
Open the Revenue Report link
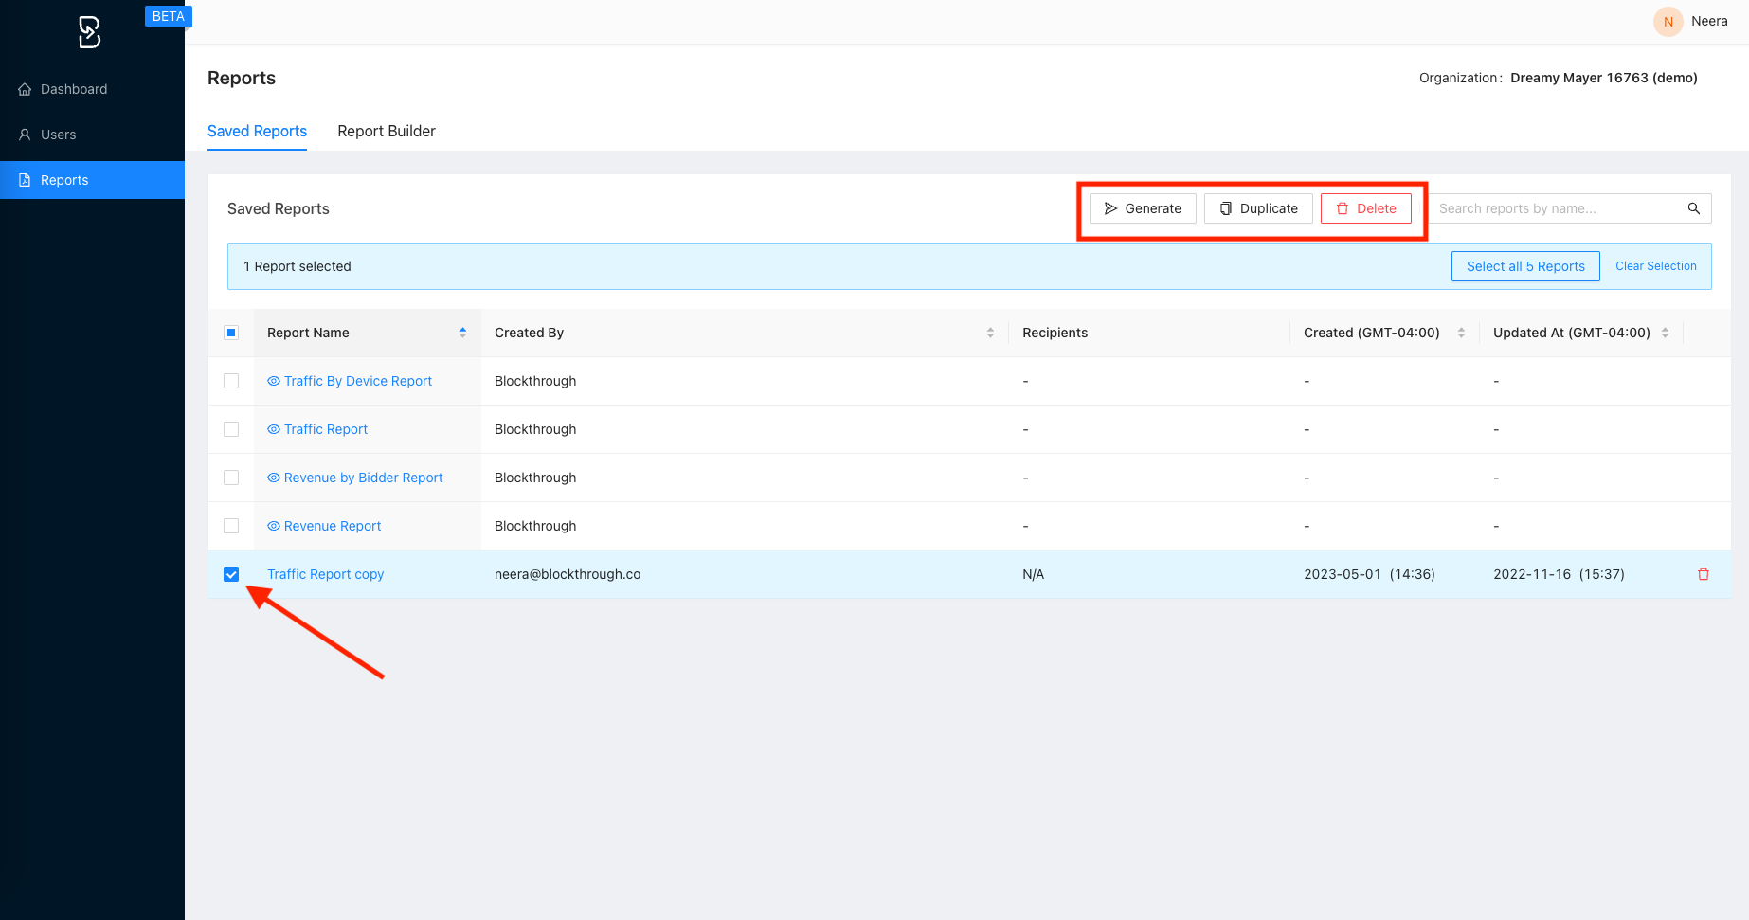333,526
